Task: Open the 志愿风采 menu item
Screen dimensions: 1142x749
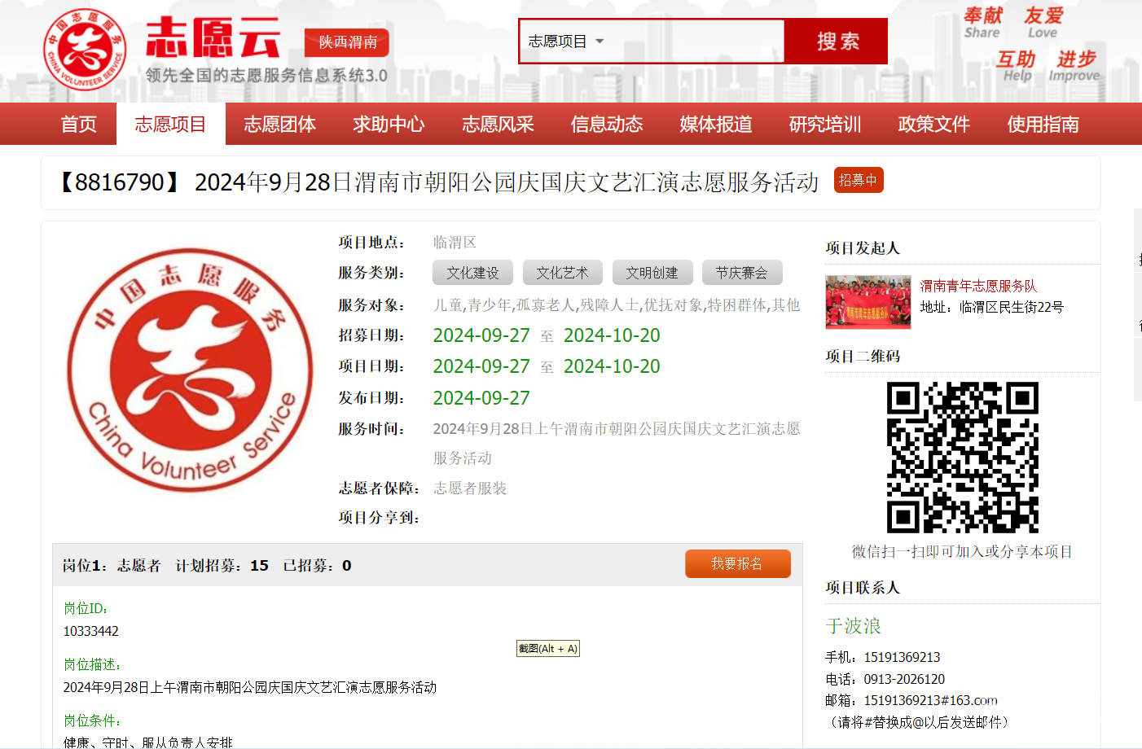Action: 498,125
